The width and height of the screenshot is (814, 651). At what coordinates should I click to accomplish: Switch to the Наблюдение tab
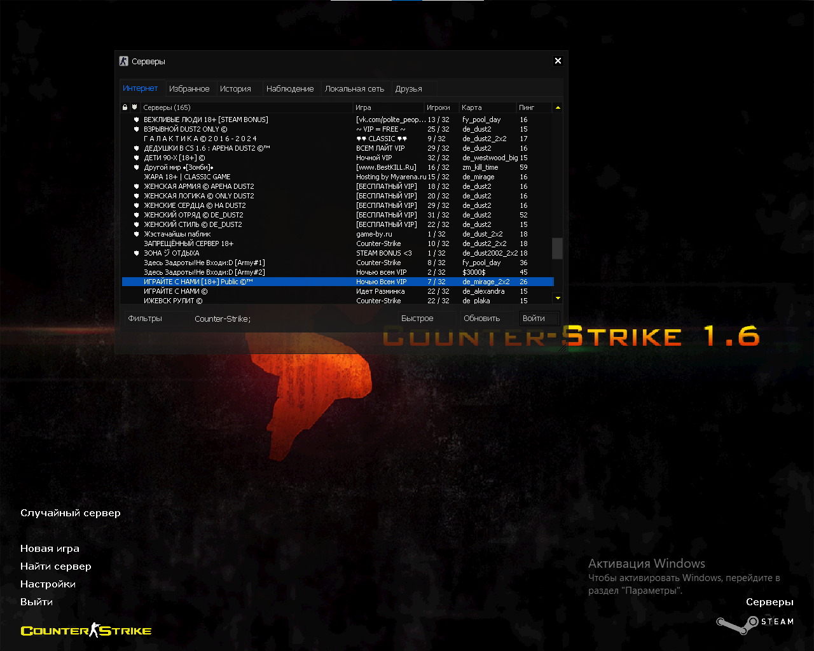[x=290, y=88]
